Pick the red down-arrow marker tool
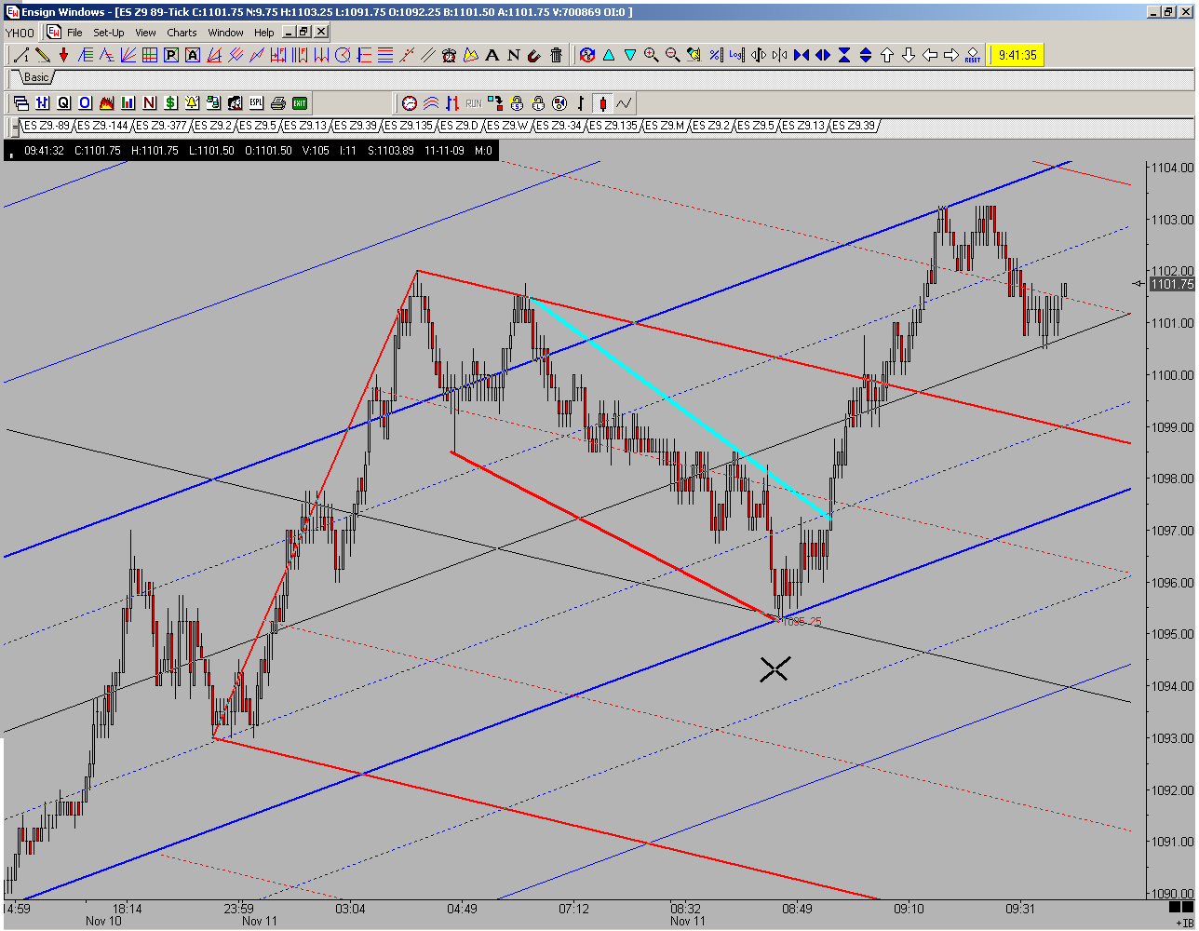Image resolution: width=1199 pixels, height=931 pixels. pyautogui.click(x=63, y=55)
